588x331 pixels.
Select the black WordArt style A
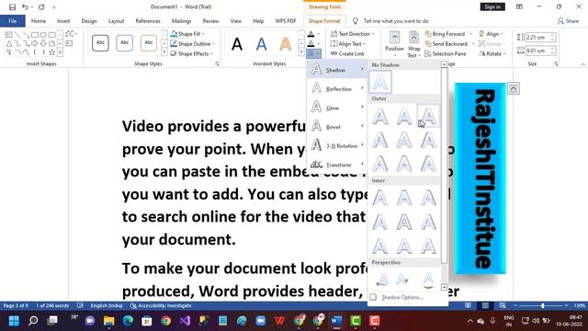237,44
